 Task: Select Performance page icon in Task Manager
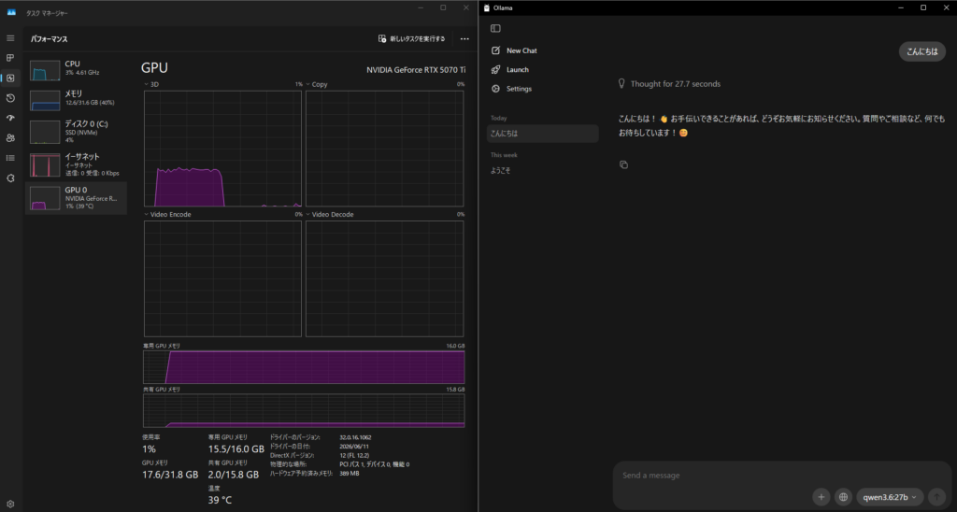click(10, 78)
